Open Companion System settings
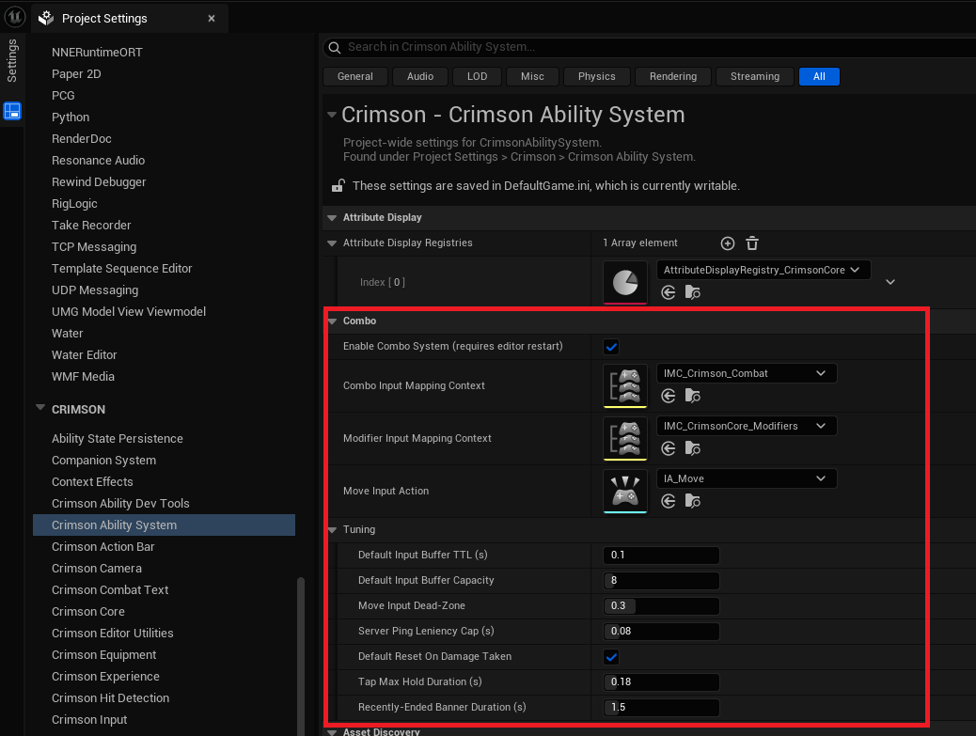The image size is (976, 736). tap(104, 461)
